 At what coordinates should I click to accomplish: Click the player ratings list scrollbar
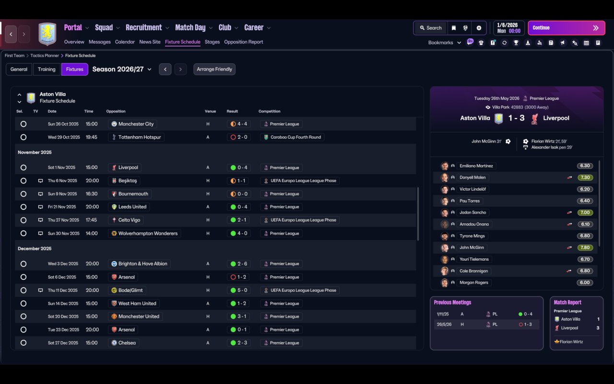click(x=600, y=203)
